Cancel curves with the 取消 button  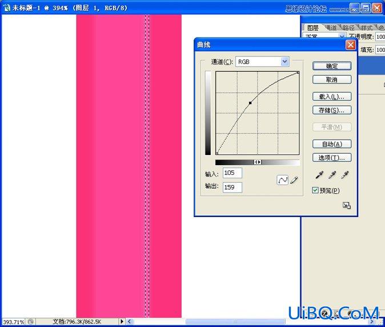coord(332,79)
